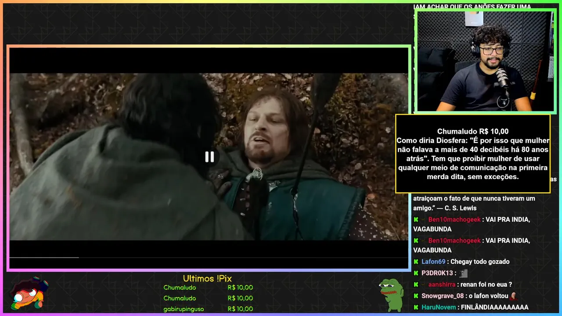Click the video progress bar under the movie
The image size is (562, 316).
(x=209, y=258)
